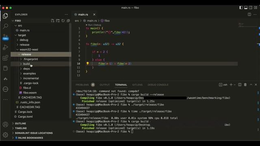
Task: Open Customize Layout button
Action: (256, 8)
